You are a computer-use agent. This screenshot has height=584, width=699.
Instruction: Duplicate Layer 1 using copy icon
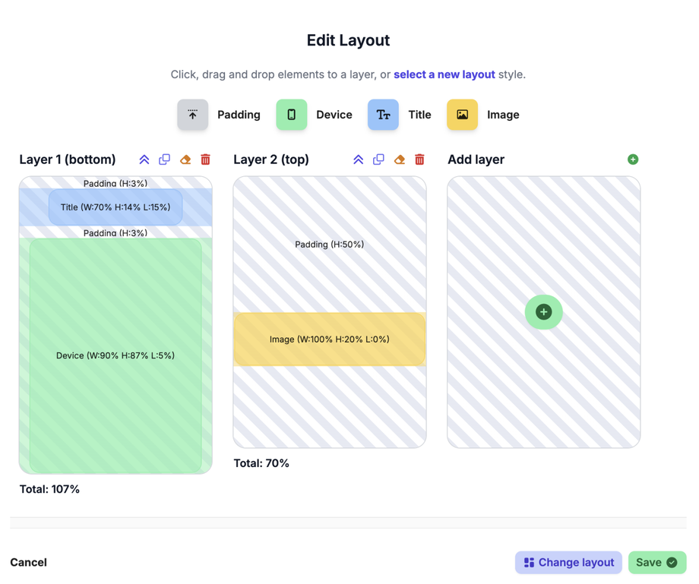coord(164,159)
